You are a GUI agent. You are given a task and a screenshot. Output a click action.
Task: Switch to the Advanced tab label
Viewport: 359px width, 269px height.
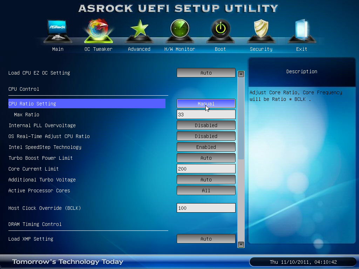[139, 49]
